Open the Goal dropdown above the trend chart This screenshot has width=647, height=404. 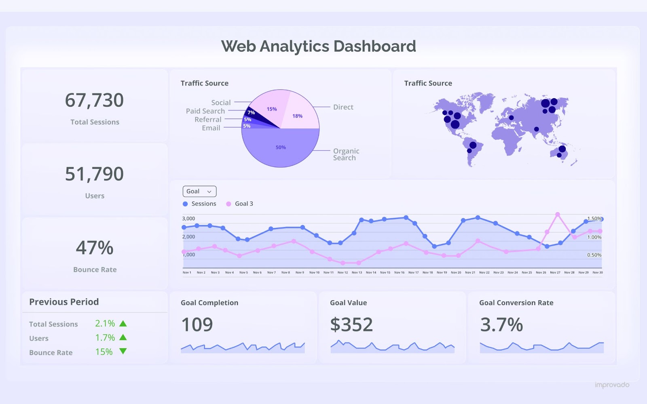[199, 191]
